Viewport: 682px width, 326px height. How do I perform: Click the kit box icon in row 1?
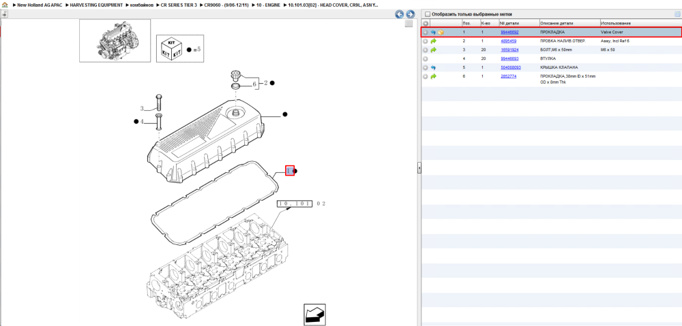point(441,32)
